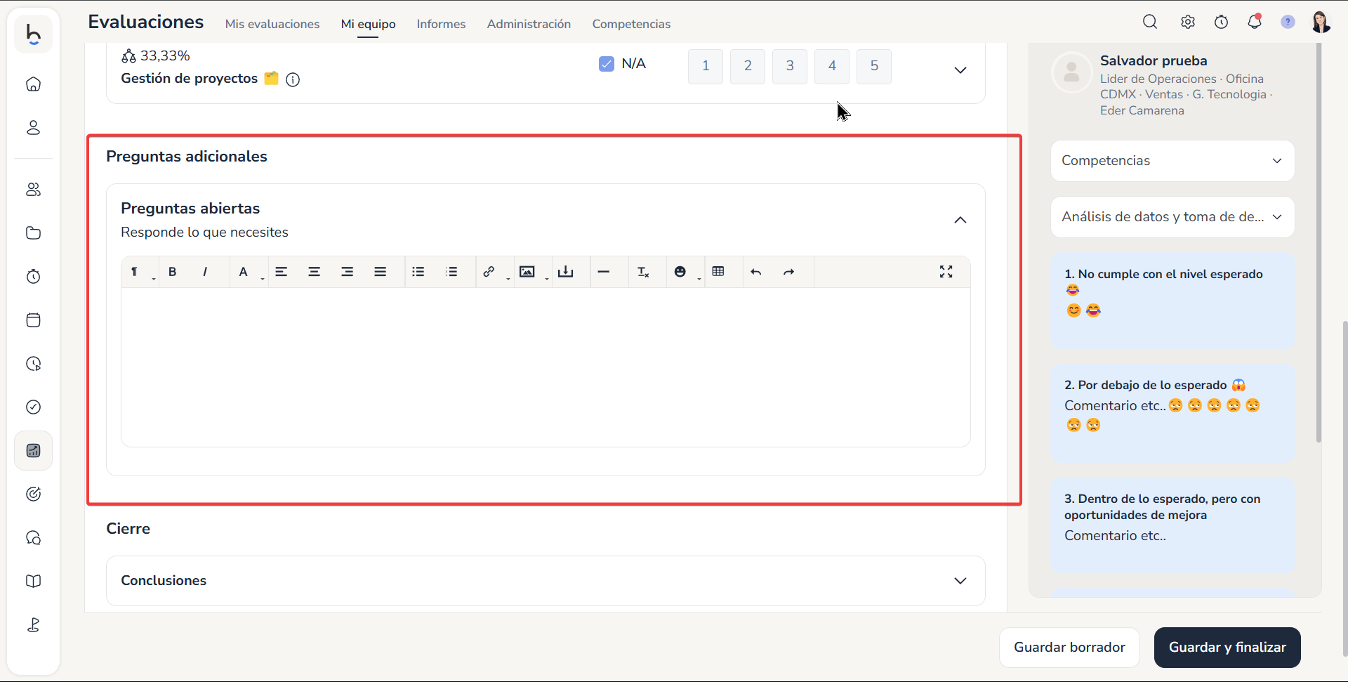Insert a horizontal line
Viewport: 1348px width, 682px height.
[x=604, y=272]
